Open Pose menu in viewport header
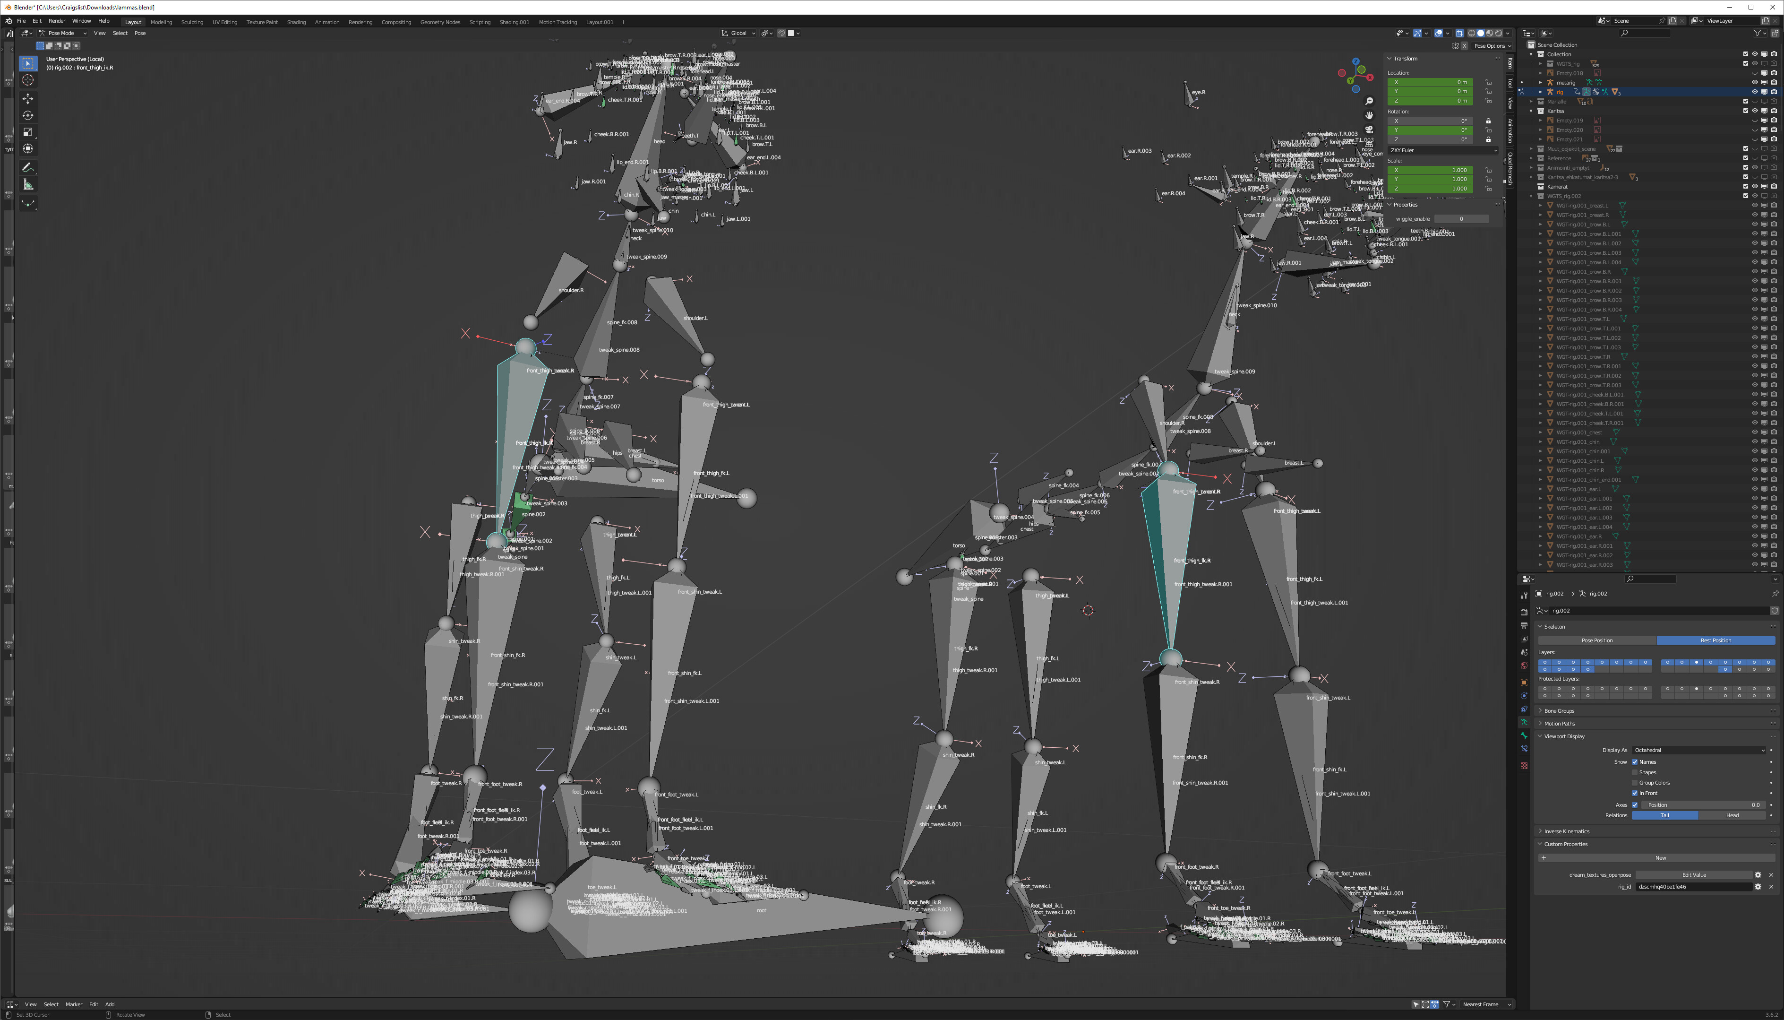Viewport: 1784px width, 1020px height. (140, 33)
